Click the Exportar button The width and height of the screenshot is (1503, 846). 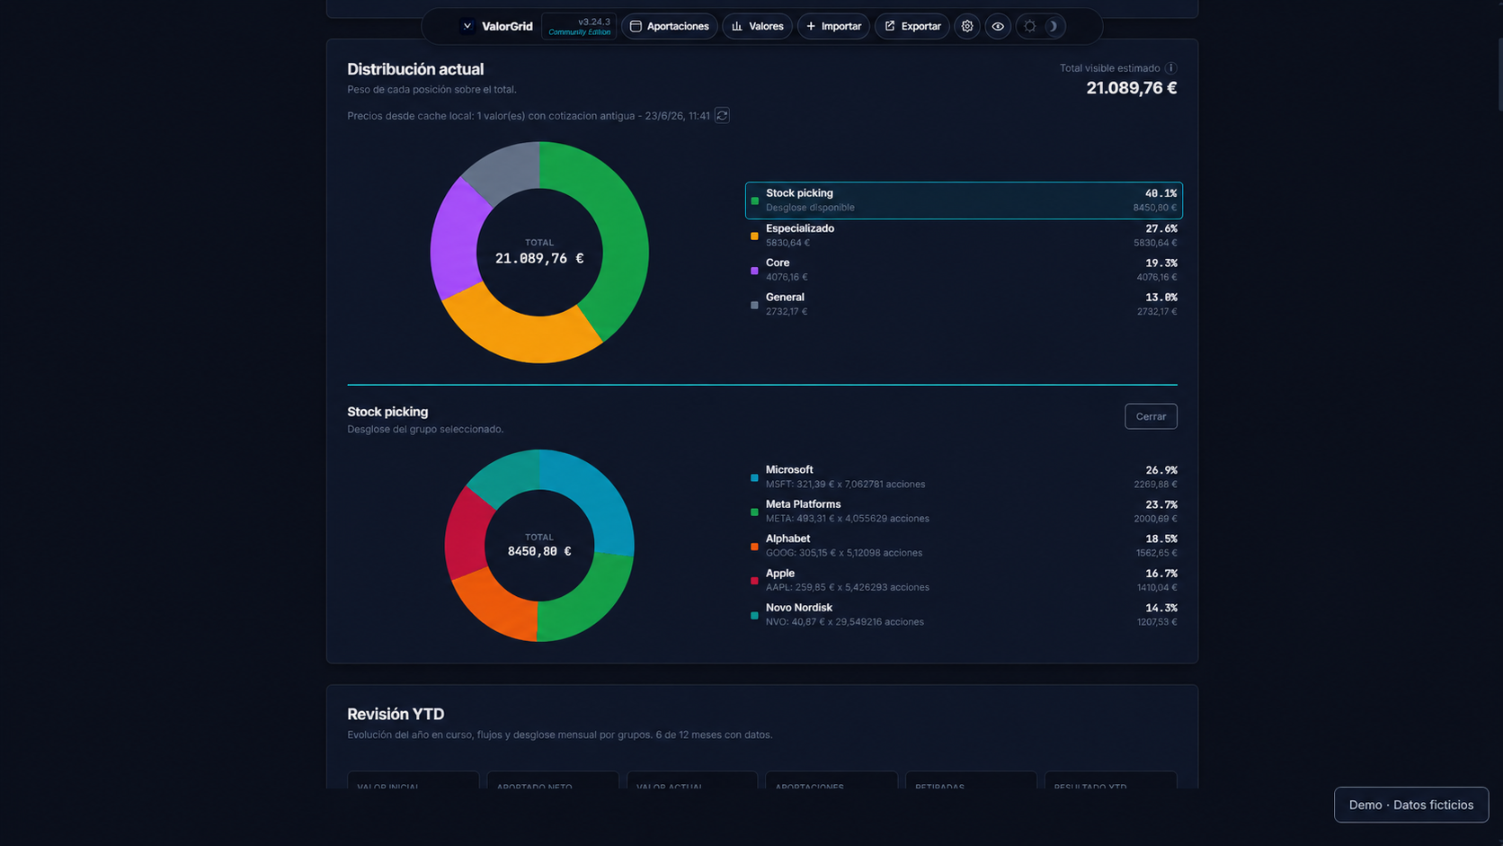coord(912,26)
